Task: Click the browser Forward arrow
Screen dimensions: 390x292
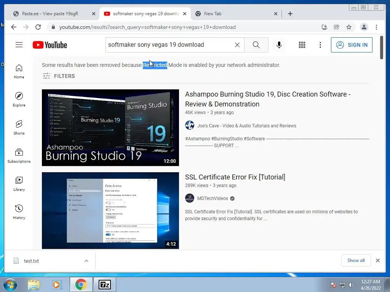Action: (26, 27)
